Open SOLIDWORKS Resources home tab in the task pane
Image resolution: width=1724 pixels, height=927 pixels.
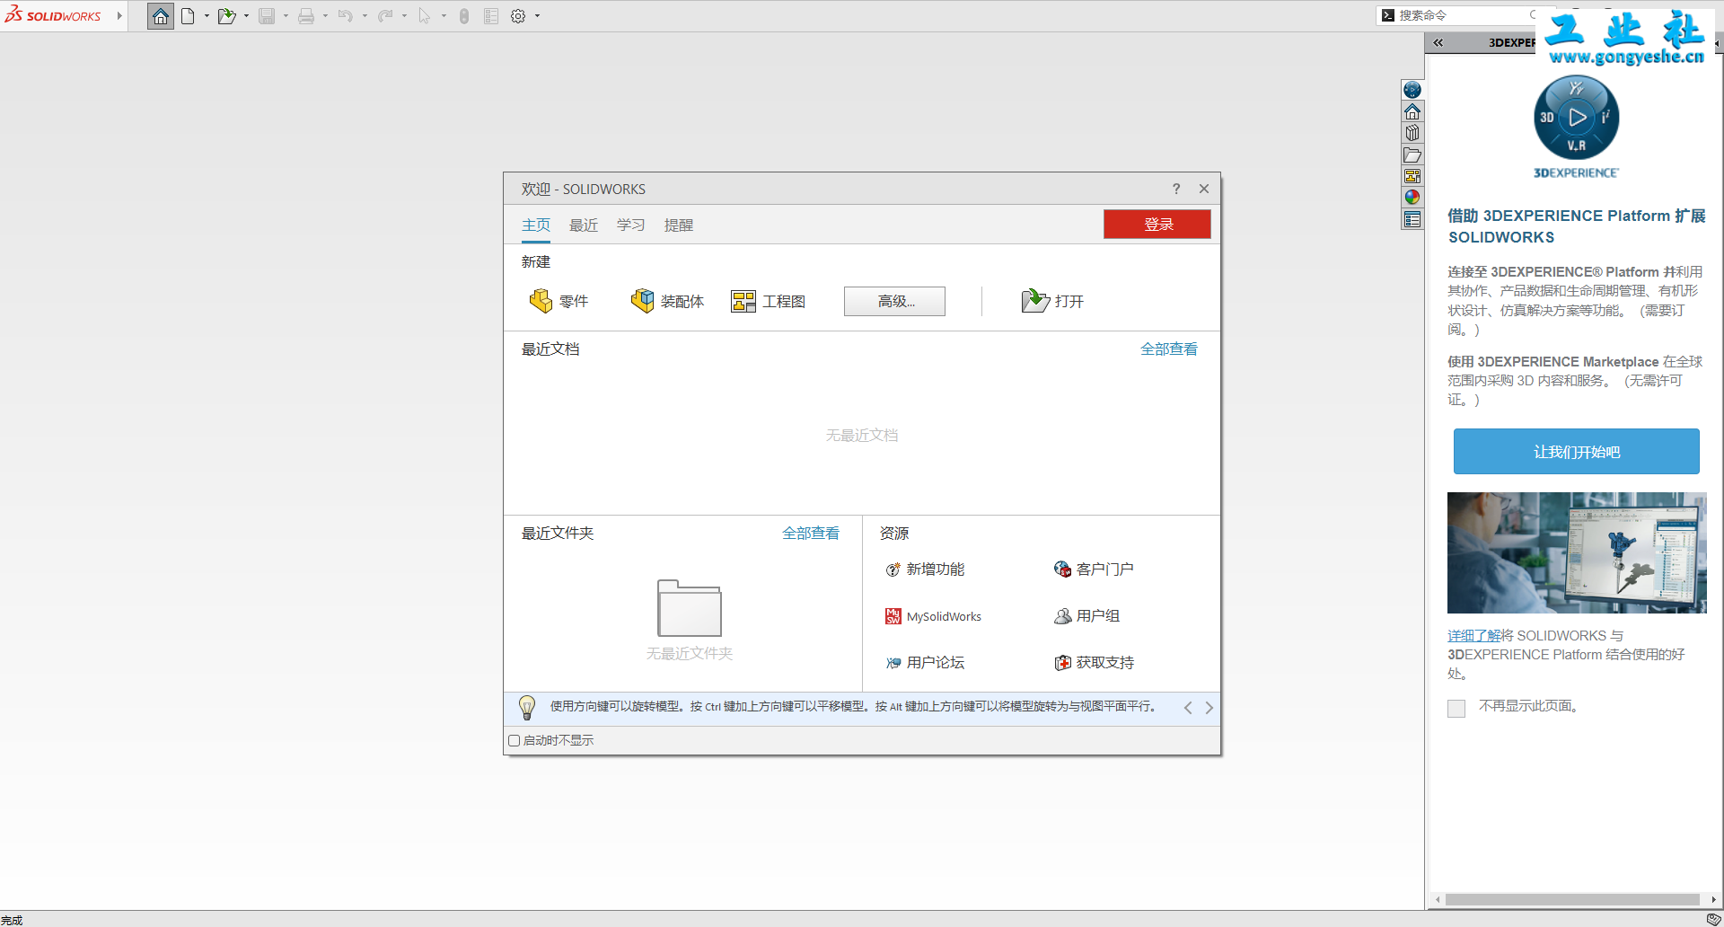[x=1412, y=111]
